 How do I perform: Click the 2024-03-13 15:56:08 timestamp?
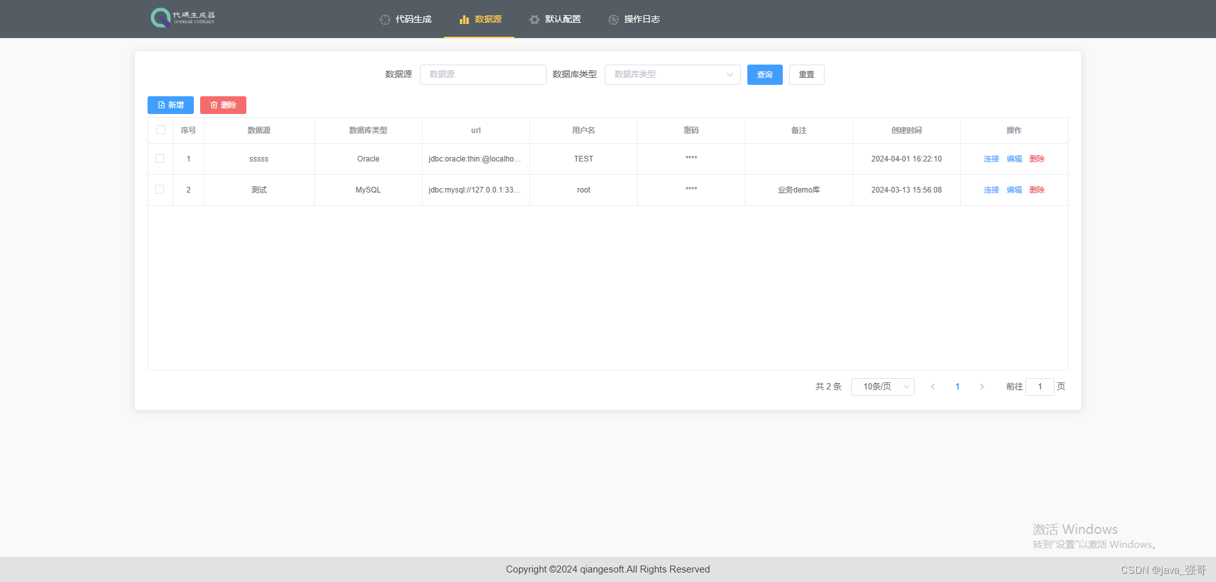click(x=906, y=190)
